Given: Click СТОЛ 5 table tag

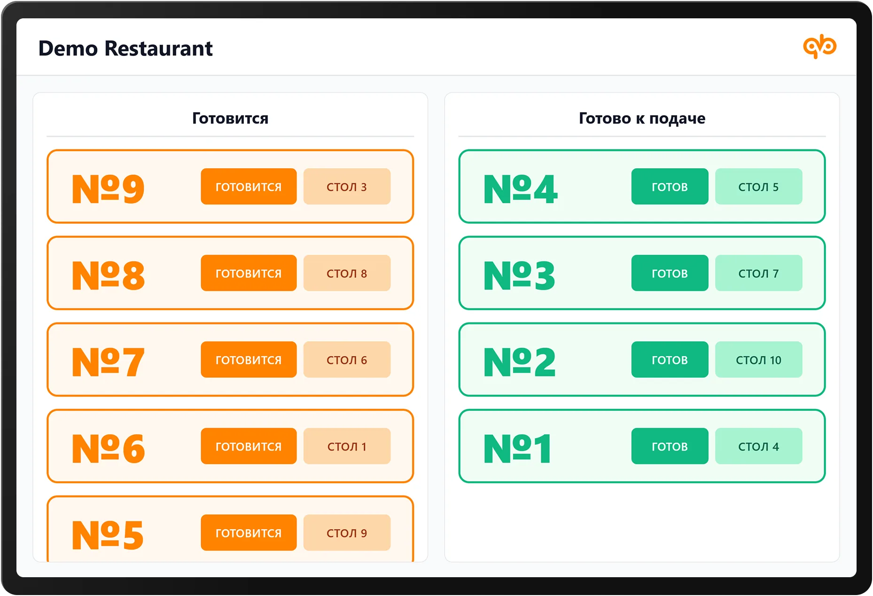Looking at the screenshot, I should click(x=758, y=187).
